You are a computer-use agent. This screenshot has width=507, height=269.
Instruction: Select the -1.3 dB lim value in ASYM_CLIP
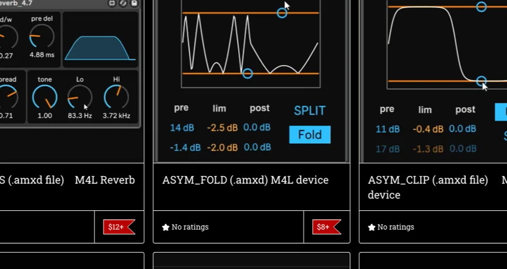pyautogui.click(x=428, y=149)
